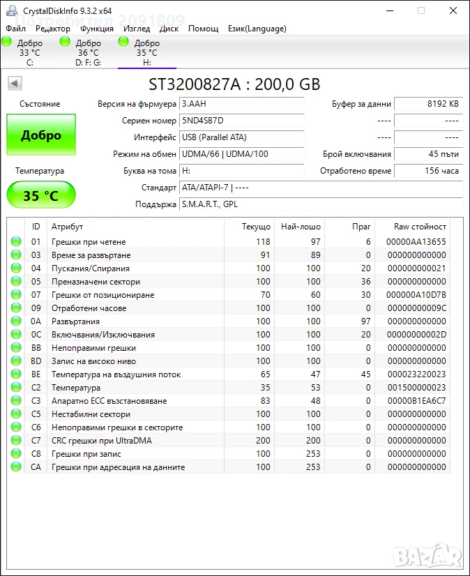Click the drive letter field H:
This screenshot has height=576, width=470.
pos(242,171)
